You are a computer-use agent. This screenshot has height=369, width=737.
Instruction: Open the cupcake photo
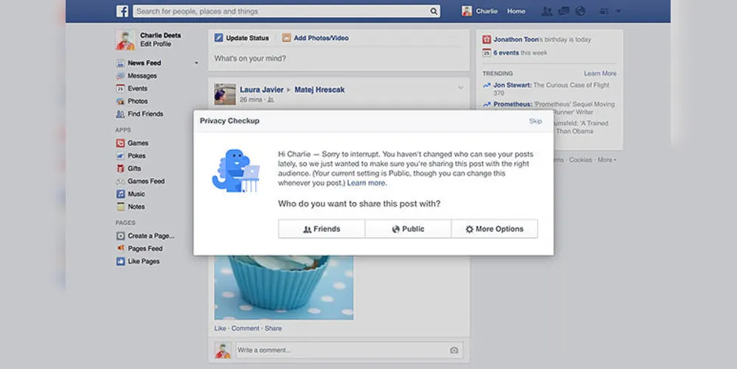[x=284, y=288]
